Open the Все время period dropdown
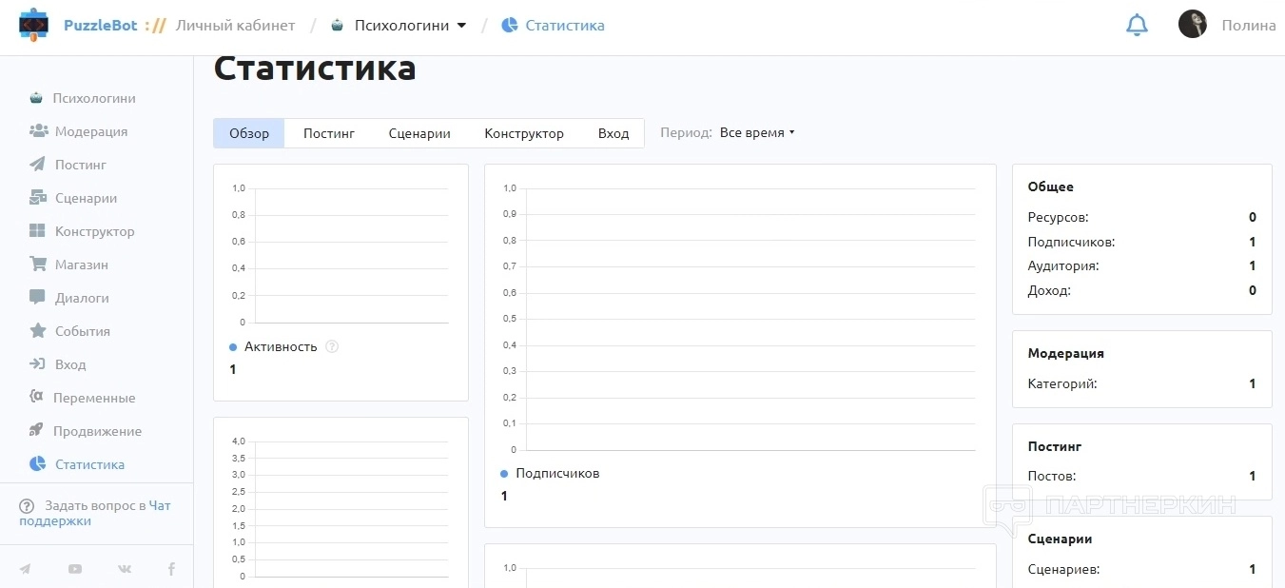Screen dimensions: 1285x588 pyautogui.click(x=756, y=133)
